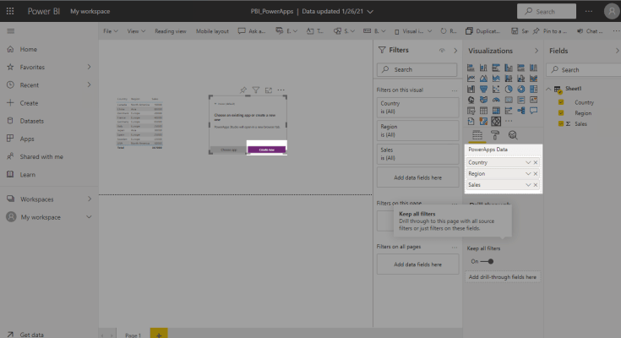This screenshot has width=621, height=338.
Task: Open Sales dropdown in PowerApps Data
Action: click(x=528, y=185)
